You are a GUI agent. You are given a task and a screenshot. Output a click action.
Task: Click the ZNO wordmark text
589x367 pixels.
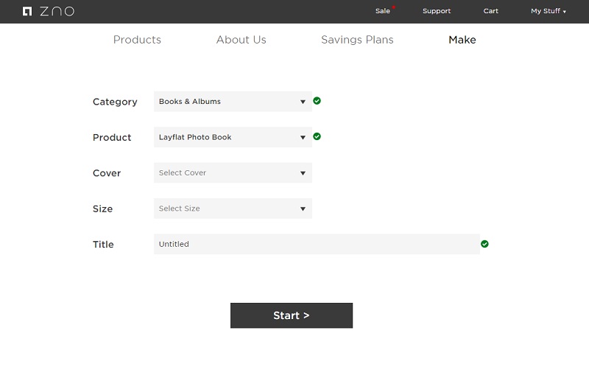click(57, 11)
